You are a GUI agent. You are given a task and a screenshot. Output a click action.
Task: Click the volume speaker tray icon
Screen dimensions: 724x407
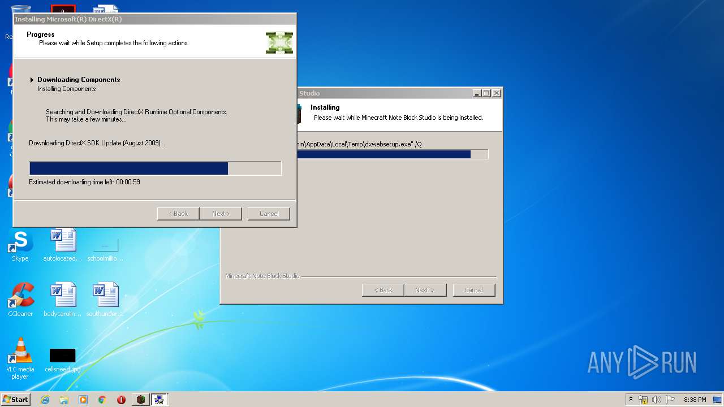(x=657, y=400)
